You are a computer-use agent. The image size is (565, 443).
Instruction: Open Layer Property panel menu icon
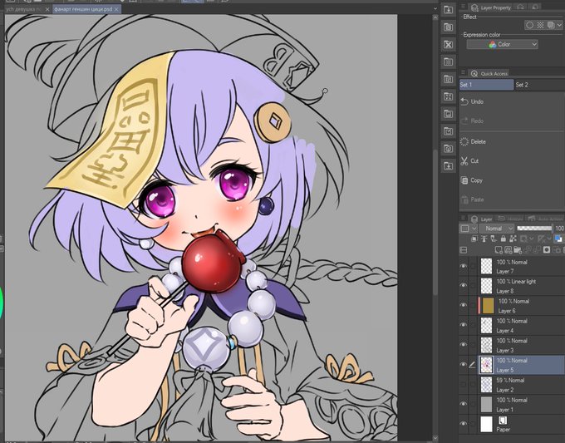(x=464, y=7)
